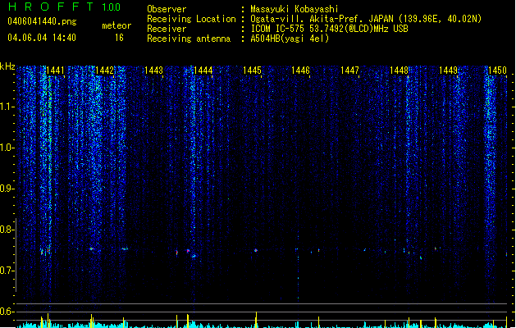516x328 pixels.
Task: Click the HROFFT title text
Action: [x=50, y=7]
